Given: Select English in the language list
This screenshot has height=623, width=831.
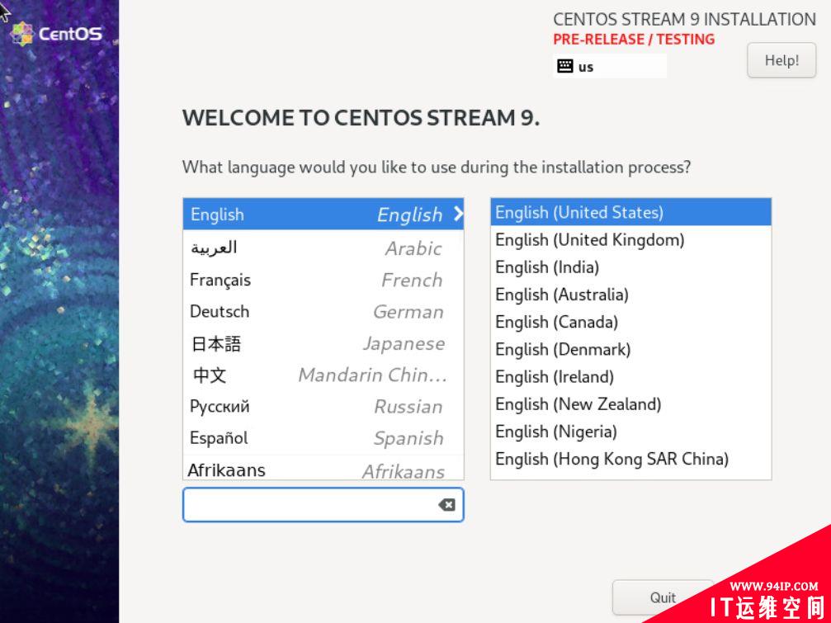Looking at the screenshot, I should click(x=323, y=214).
